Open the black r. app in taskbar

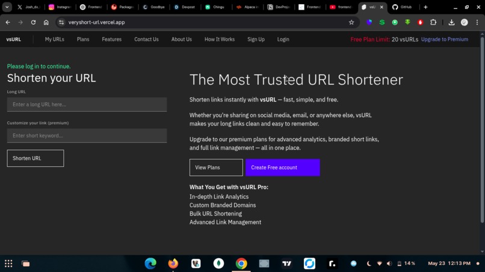coord(332,264)
